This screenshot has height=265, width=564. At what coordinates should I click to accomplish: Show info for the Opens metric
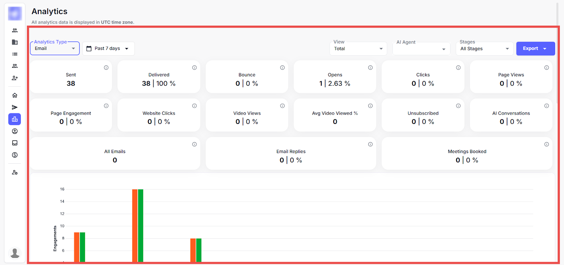370,68
